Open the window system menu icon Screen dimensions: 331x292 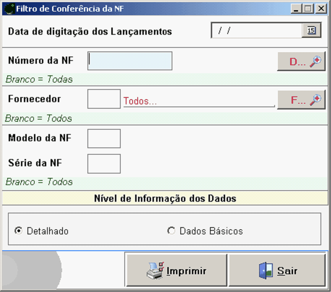coord(9,9)
